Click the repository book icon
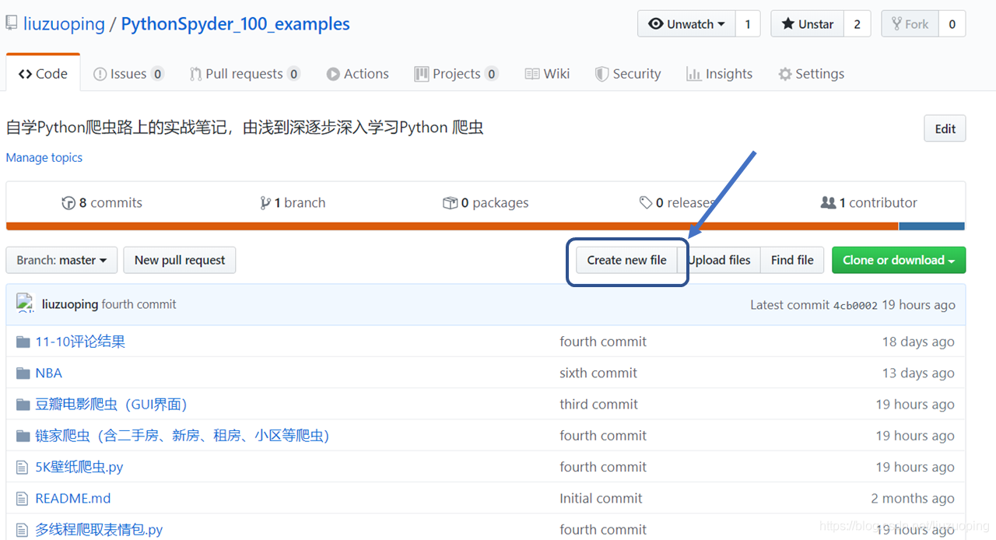 pyautogui.click(x=12, y=24)
